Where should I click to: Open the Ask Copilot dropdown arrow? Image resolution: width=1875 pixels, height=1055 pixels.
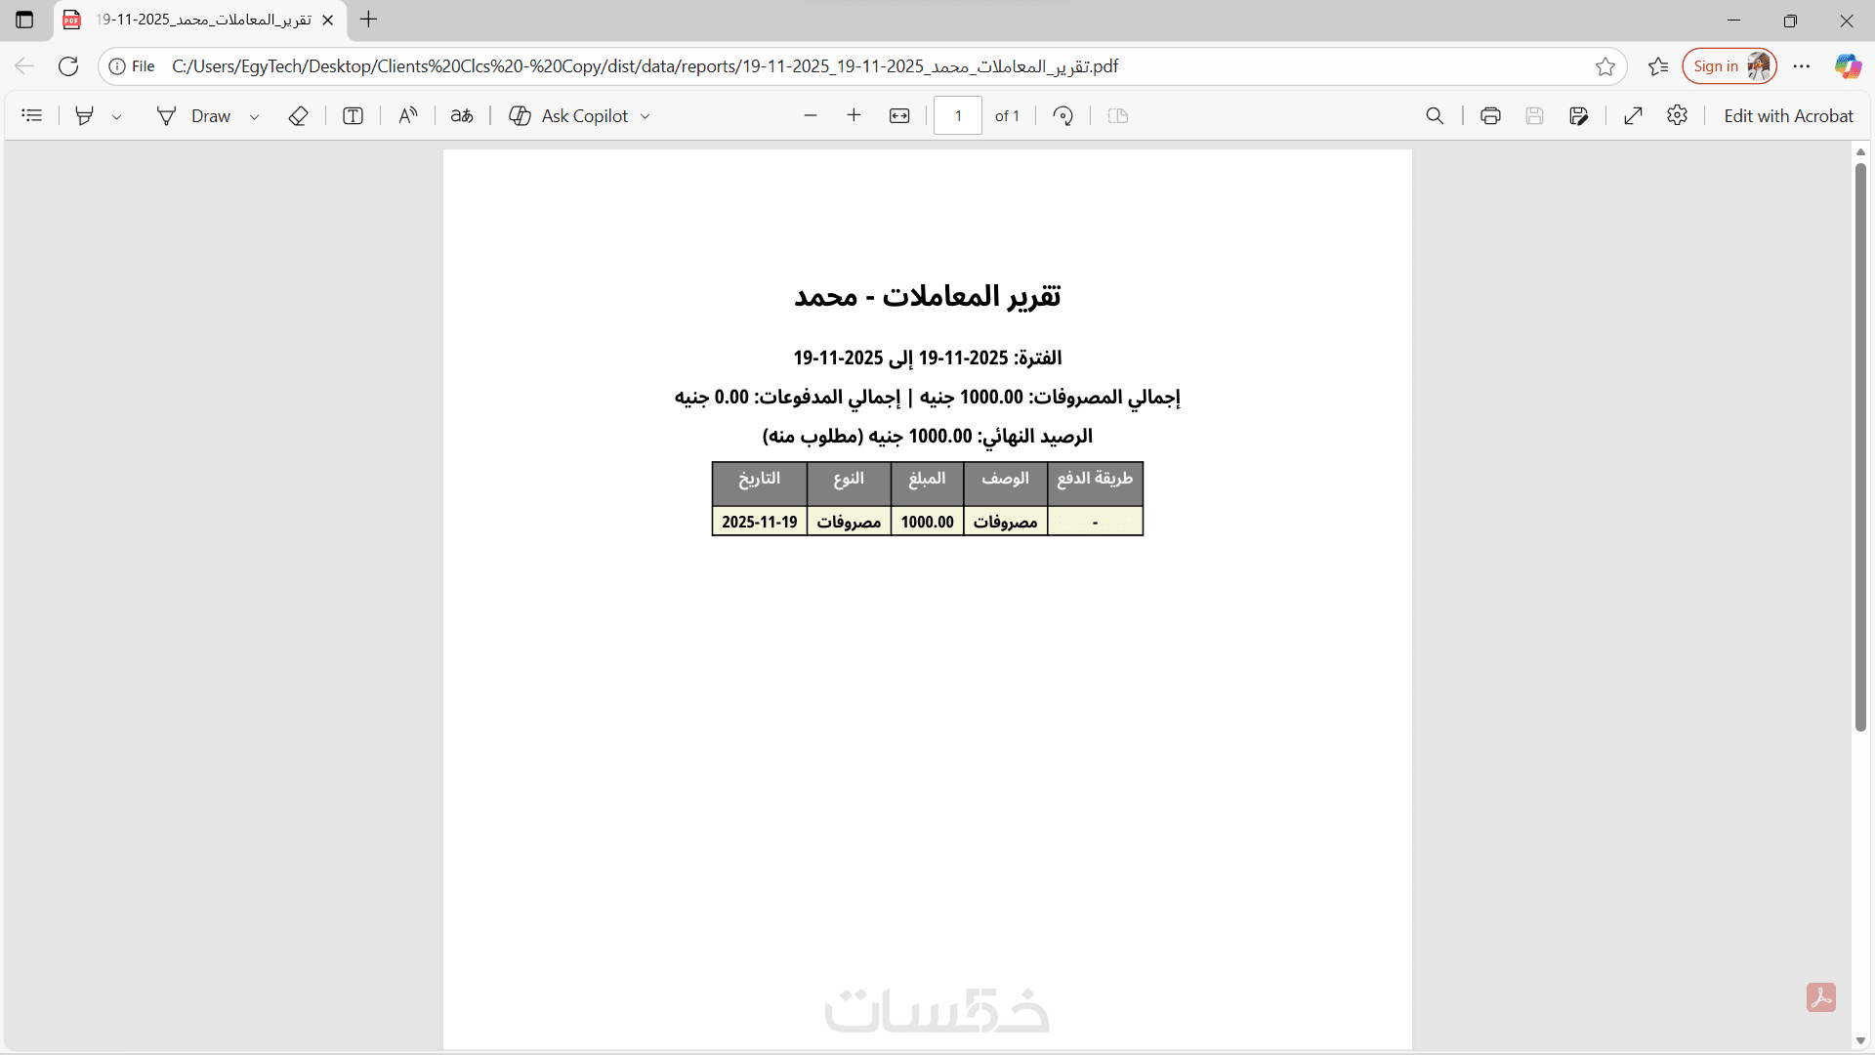click(x=646, y=117)
